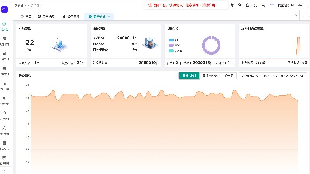The height and width of the screenshot is (174, 310).
Task: Toggle fullscreen with the expand icon
Action: [x=255, y=5]
